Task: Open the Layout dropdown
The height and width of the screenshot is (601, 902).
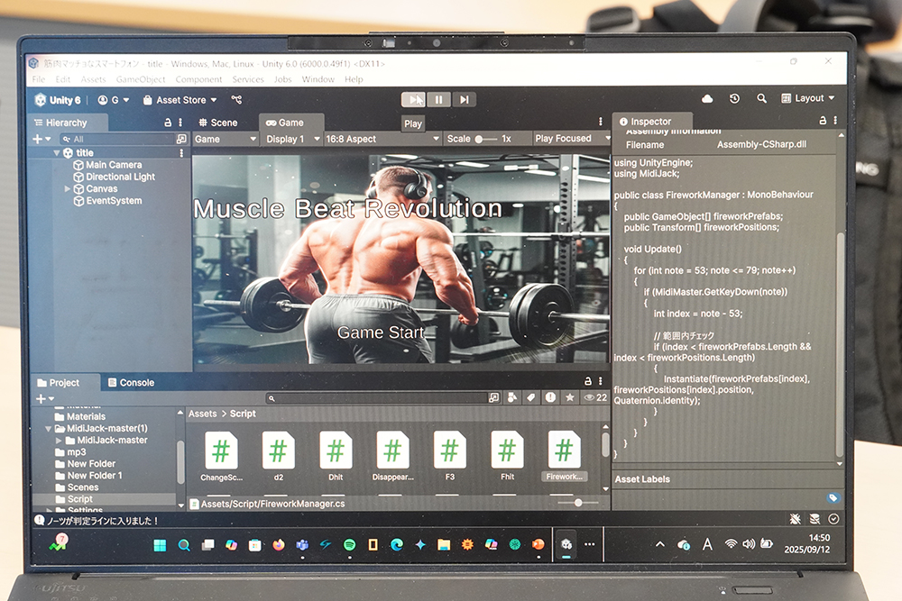Action: pos(808,98)
